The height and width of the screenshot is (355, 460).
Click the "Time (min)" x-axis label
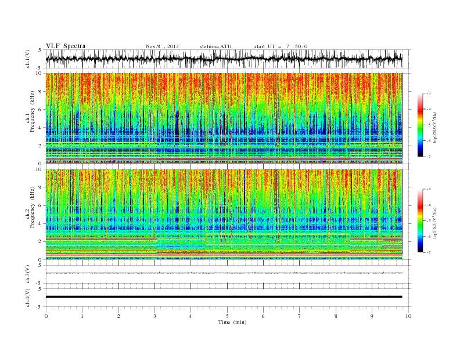pyautogui.click(x=232, y=322)
